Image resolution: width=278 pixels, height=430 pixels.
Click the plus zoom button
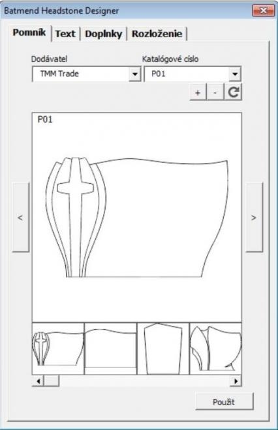tap(198, 93)
